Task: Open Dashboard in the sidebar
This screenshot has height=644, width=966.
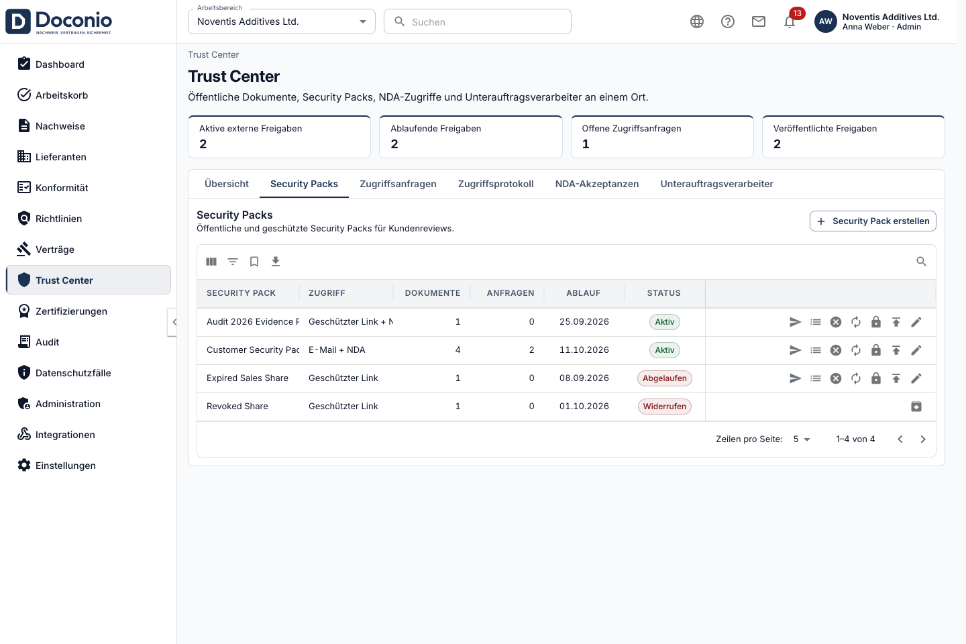Action: point(89,64)
